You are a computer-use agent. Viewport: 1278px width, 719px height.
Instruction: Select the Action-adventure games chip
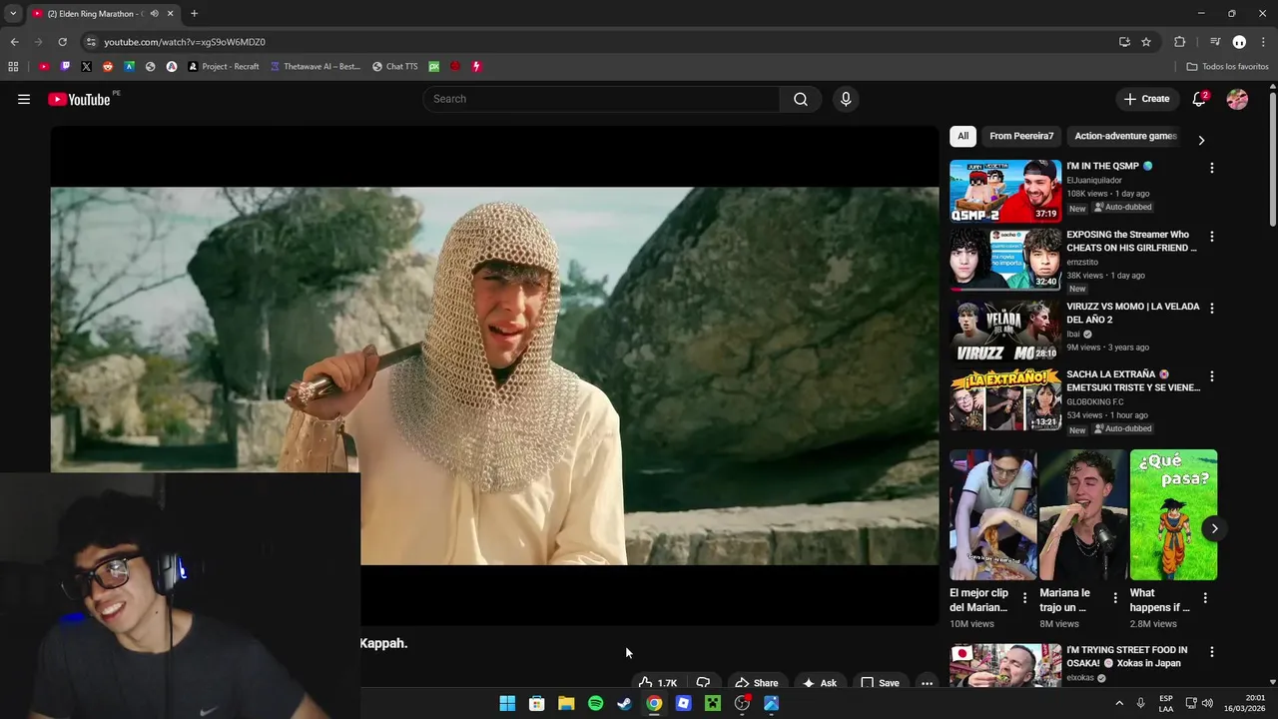click(1125, 136)
